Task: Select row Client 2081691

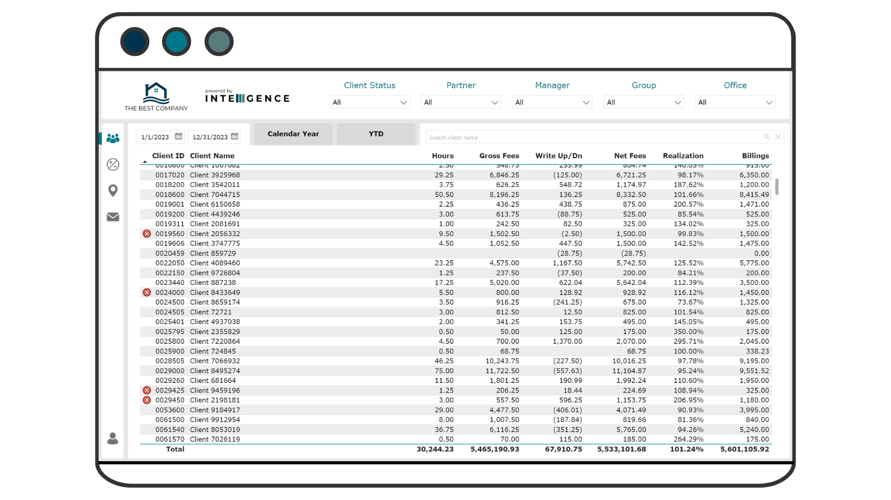Action: click(456, 224)
